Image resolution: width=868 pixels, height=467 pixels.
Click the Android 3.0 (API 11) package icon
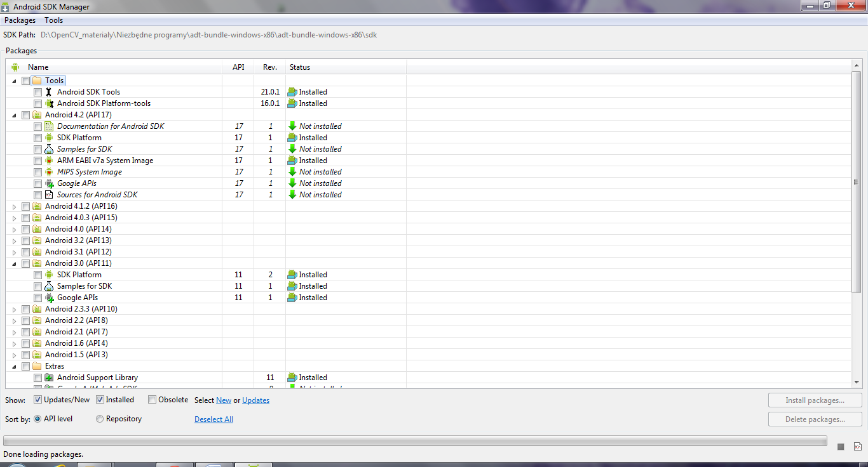[x=37, y=263]
